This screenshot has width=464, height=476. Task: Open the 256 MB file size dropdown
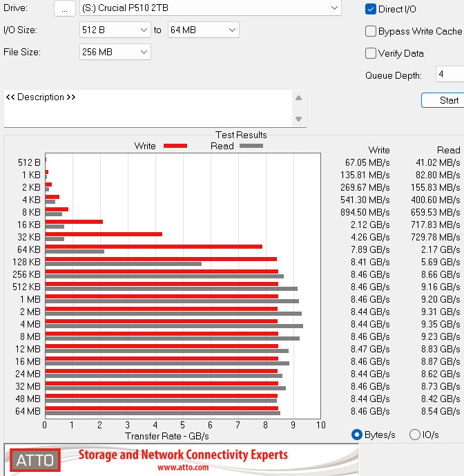coord(115,52)
